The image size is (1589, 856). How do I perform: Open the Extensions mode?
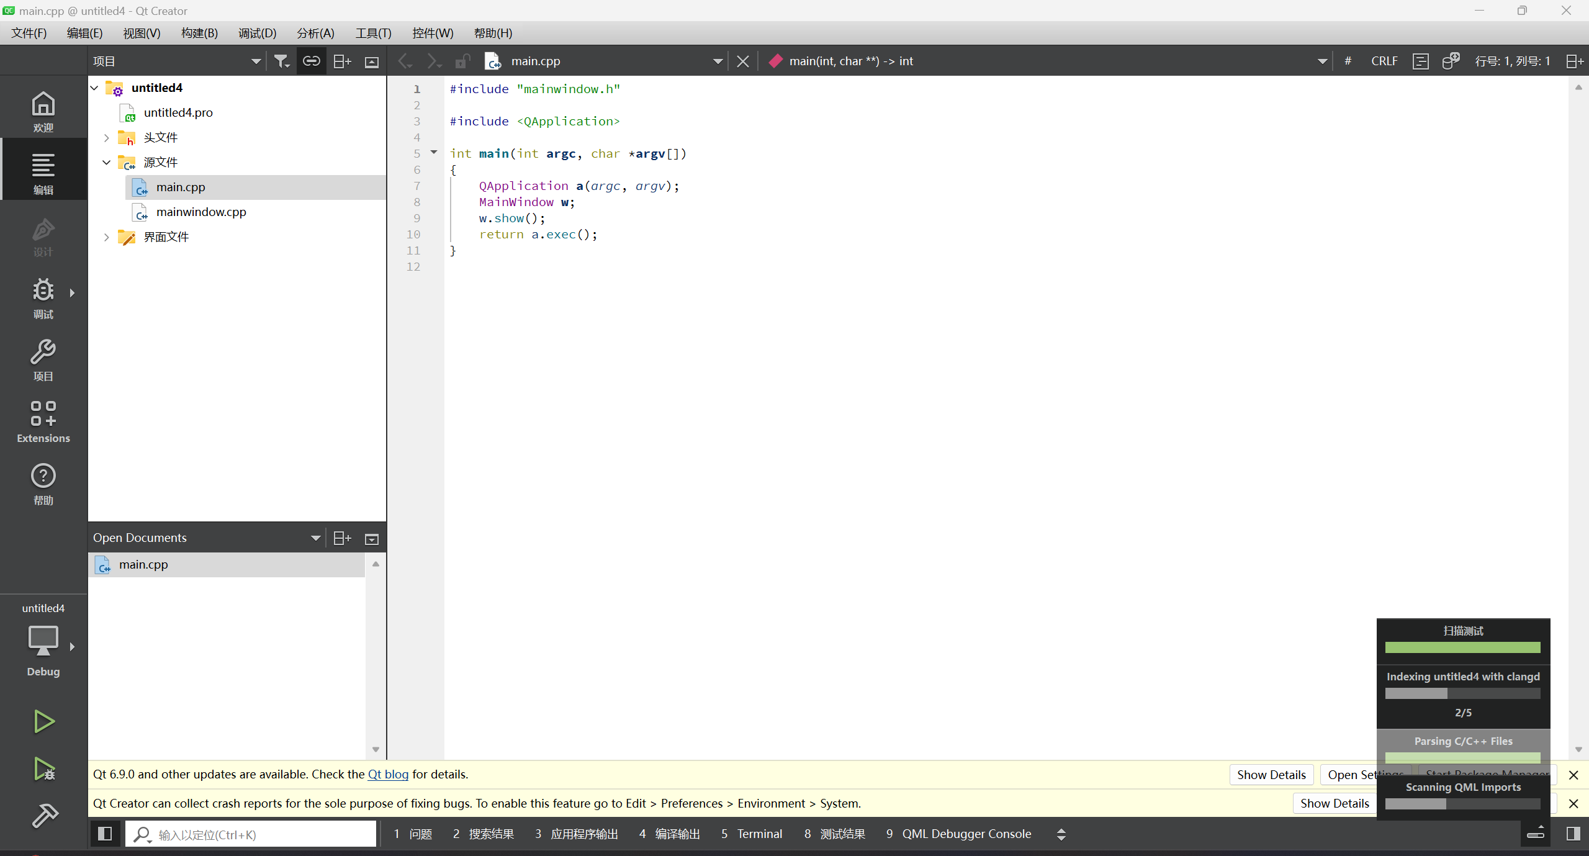[43, 421]
